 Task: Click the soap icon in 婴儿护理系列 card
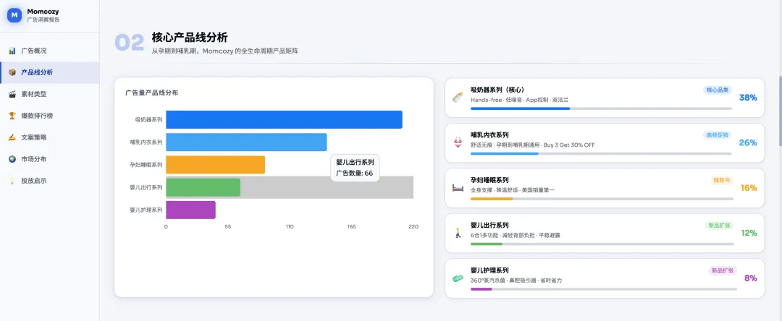tap(458, 278)
